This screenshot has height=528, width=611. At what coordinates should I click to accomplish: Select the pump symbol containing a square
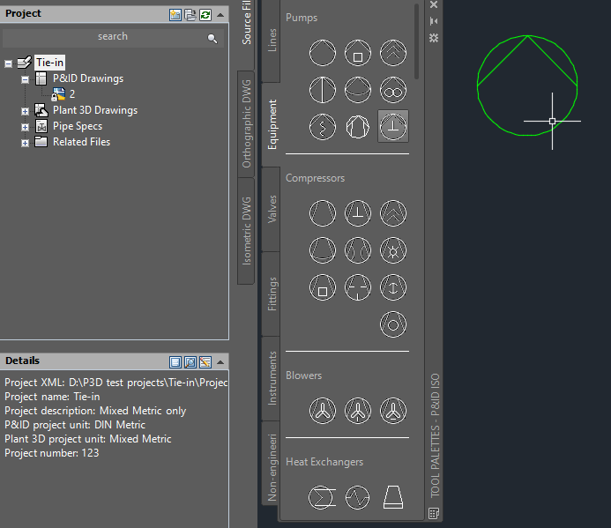(x=358, y=53)
